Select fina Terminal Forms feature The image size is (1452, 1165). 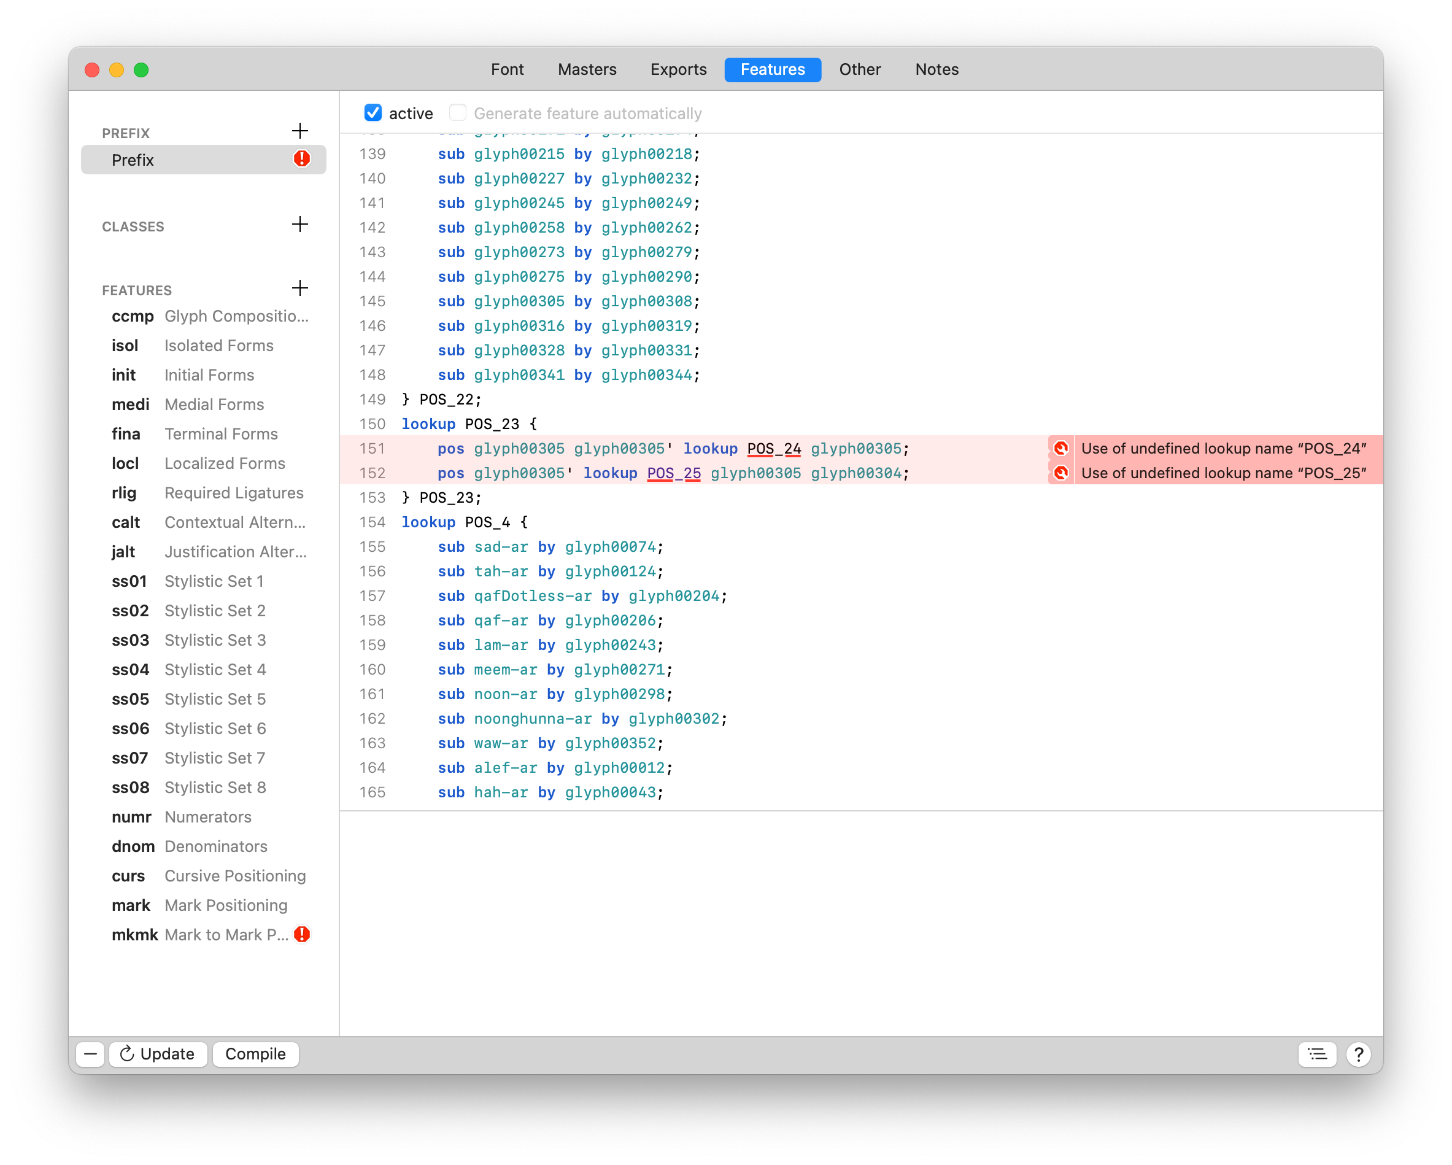coord(203,434)
